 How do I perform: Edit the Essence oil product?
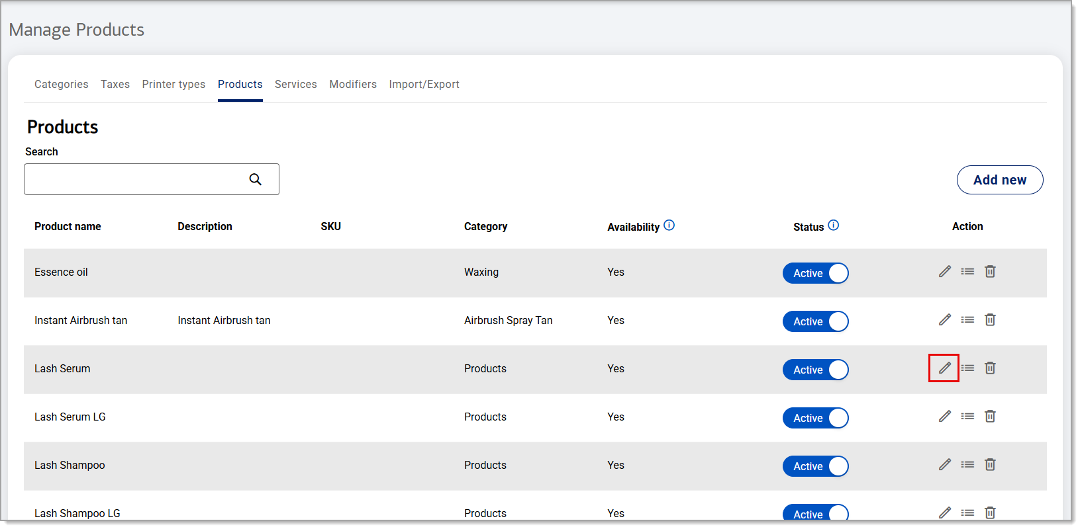pyautogui.click(x=944, y=272)
